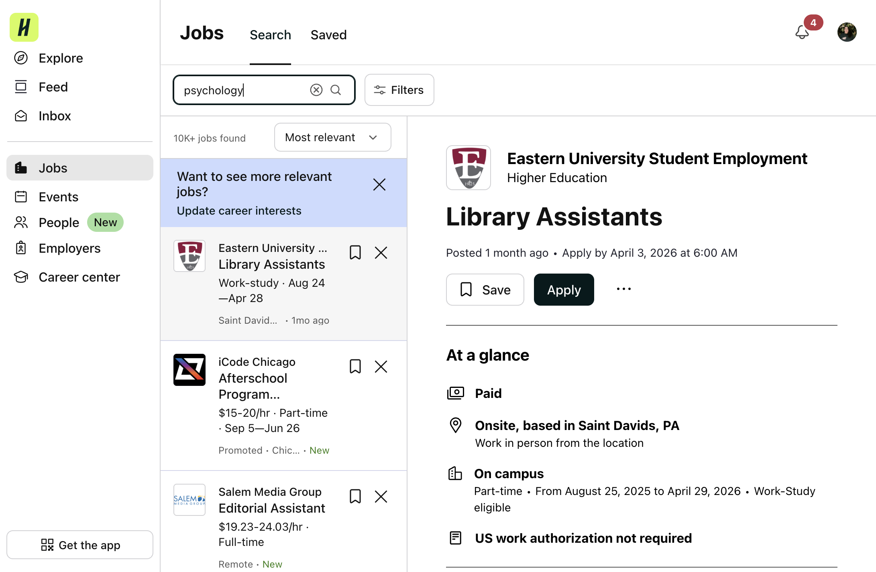Open Career center in the sidebar
This screenshot has height=572, width=876.
[x=67, y=277]
